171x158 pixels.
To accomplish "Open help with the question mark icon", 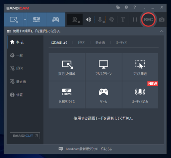I will pyautogui.click(x=135, y=7).
